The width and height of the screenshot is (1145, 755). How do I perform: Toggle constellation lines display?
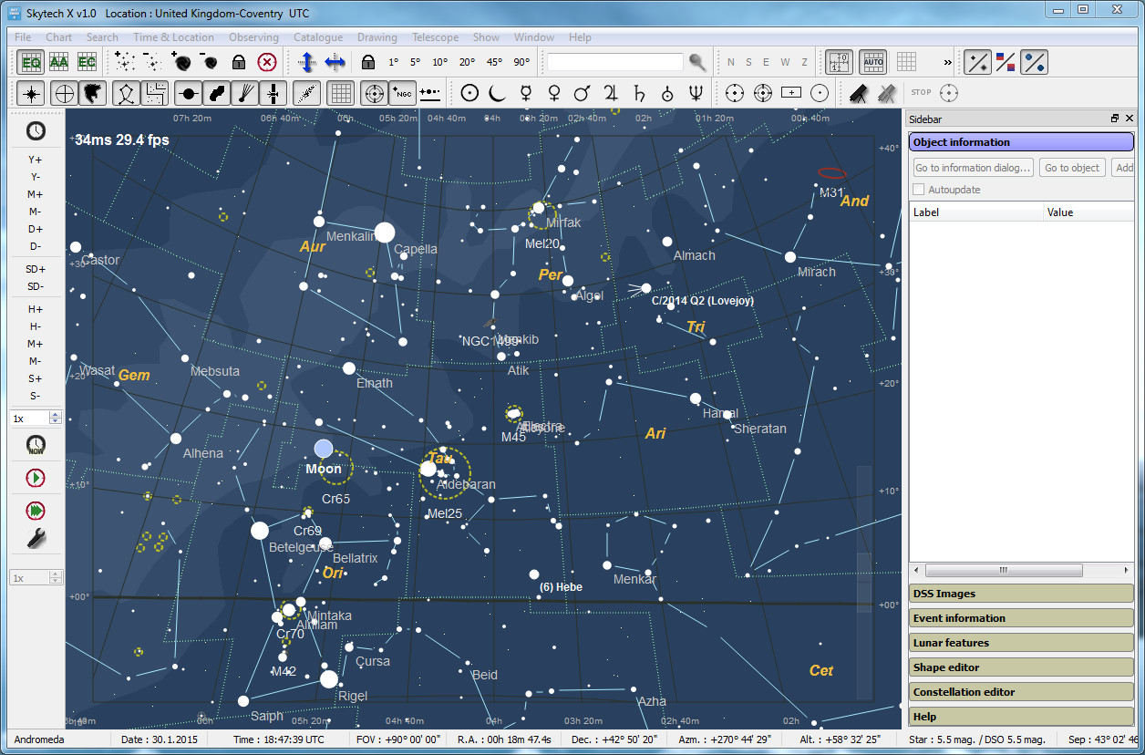pos(127,93)
